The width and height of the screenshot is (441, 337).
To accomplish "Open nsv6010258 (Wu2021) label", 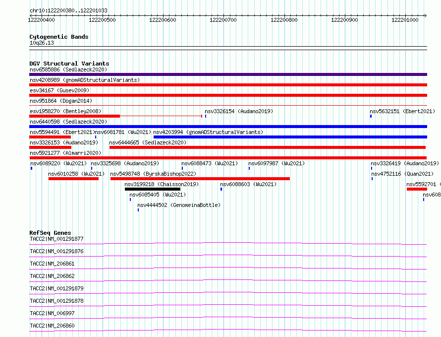I will click(x=76, y=174).
